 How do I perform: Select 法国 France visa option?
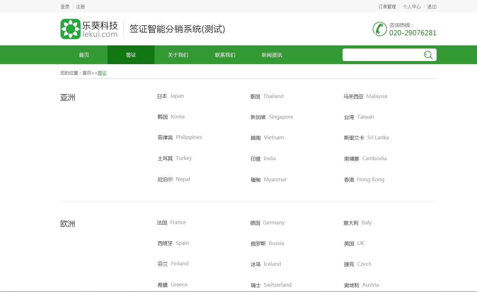(171, 222)
